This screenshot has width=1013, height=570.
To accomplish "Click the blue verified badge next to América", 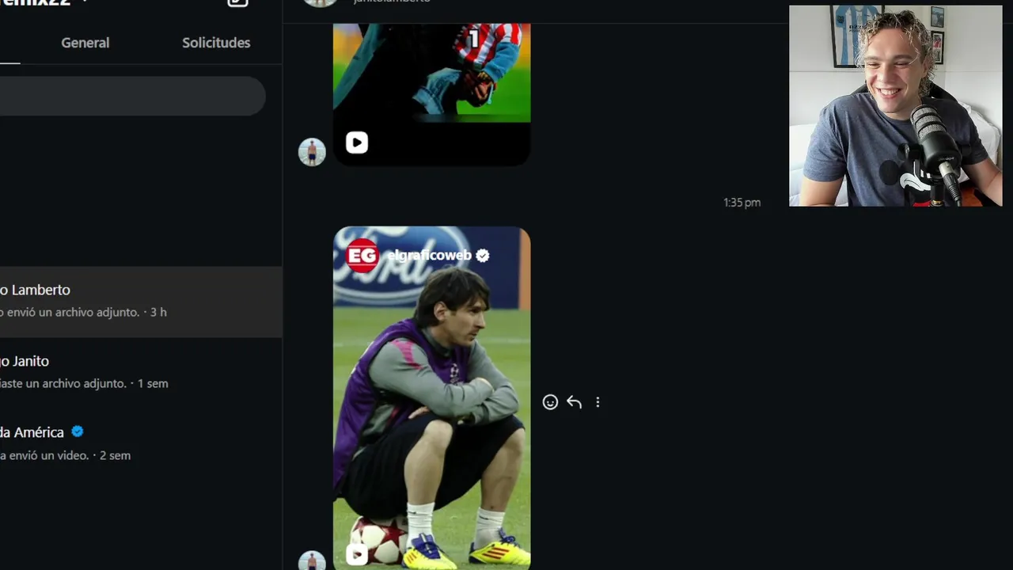I will click(x=78, y=431).
